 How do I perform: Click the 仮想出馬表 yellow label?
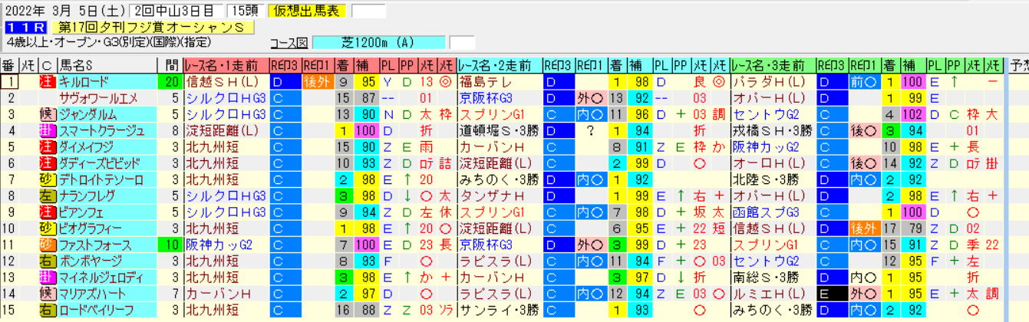(308, 11)
